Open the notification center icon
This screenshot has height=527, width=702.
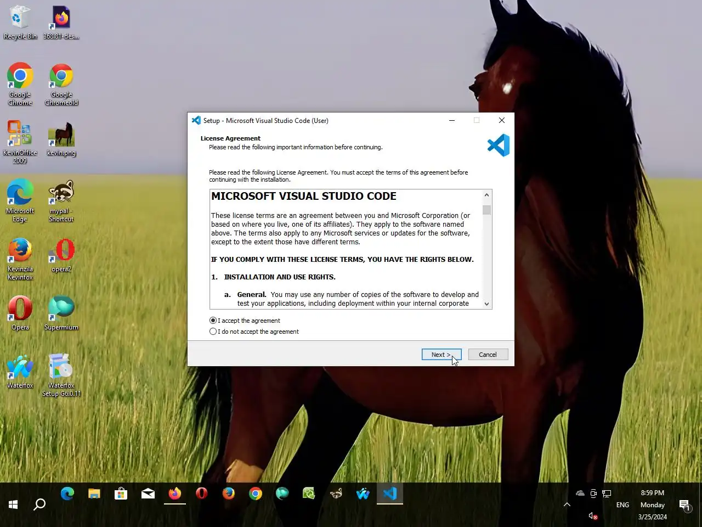click(x=684, y=504)
